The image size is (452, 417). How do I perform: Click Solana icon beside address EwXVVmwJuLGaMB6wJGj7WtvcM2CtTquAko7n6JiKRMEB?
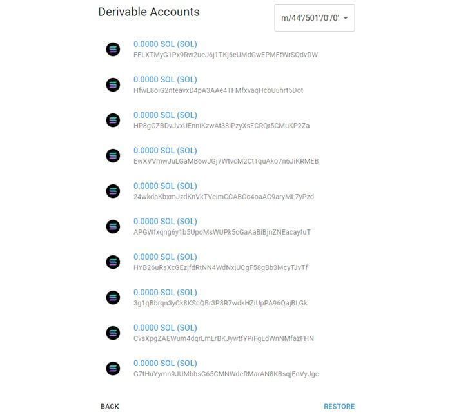[x=113, y=155]
